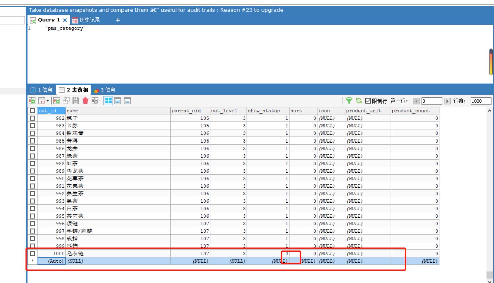Click the new row asterisk marker

[x=32, y=261]
